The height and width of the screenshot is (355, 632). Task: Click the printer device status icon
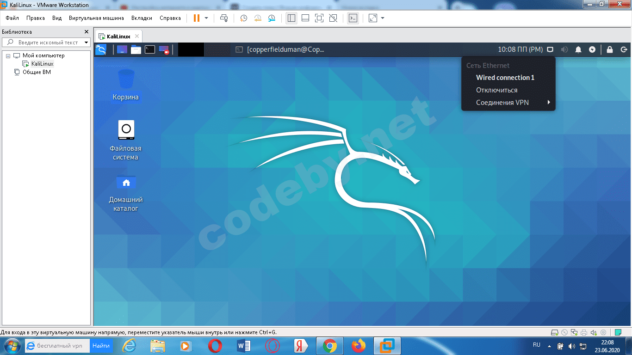pos(584,332)
